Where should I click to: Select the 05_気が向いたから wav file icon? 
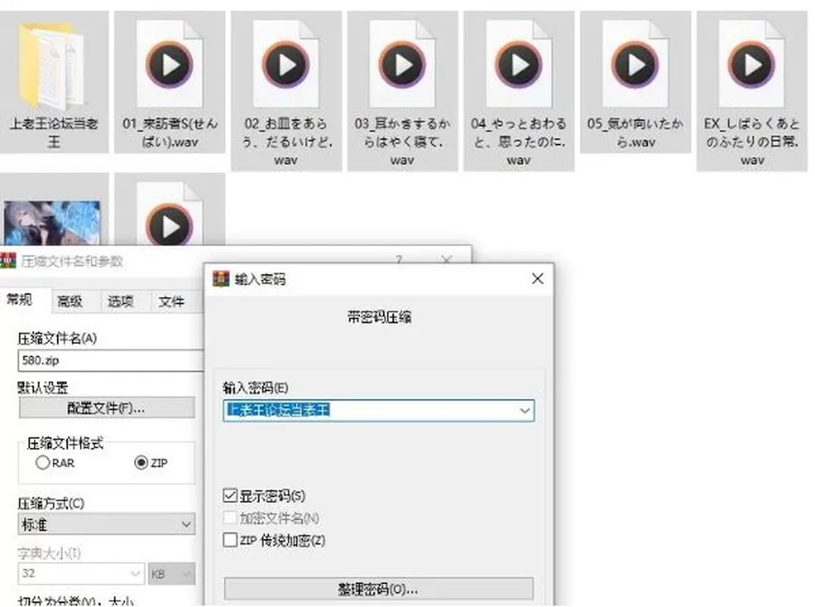click(x=635, y=64)
